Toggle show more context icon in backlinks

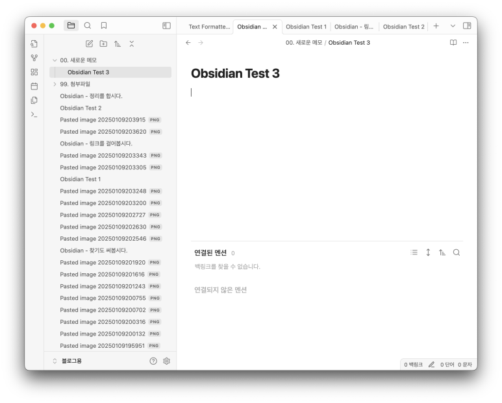click(428, 252)
